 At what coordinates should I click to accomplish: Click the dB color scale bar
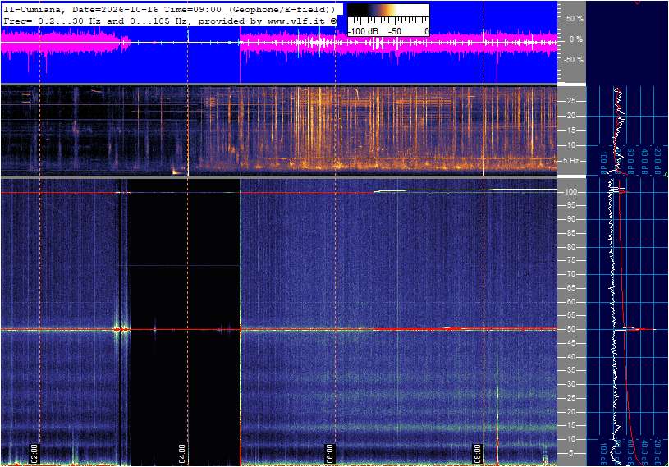[388, 10]
